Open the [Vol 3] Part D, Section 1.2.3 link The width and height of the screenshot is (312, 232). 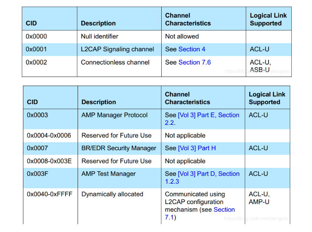202,178
